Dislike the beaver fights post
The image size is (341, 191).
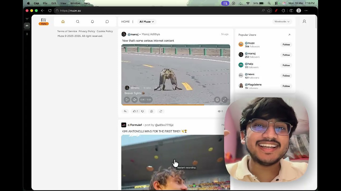142,111
